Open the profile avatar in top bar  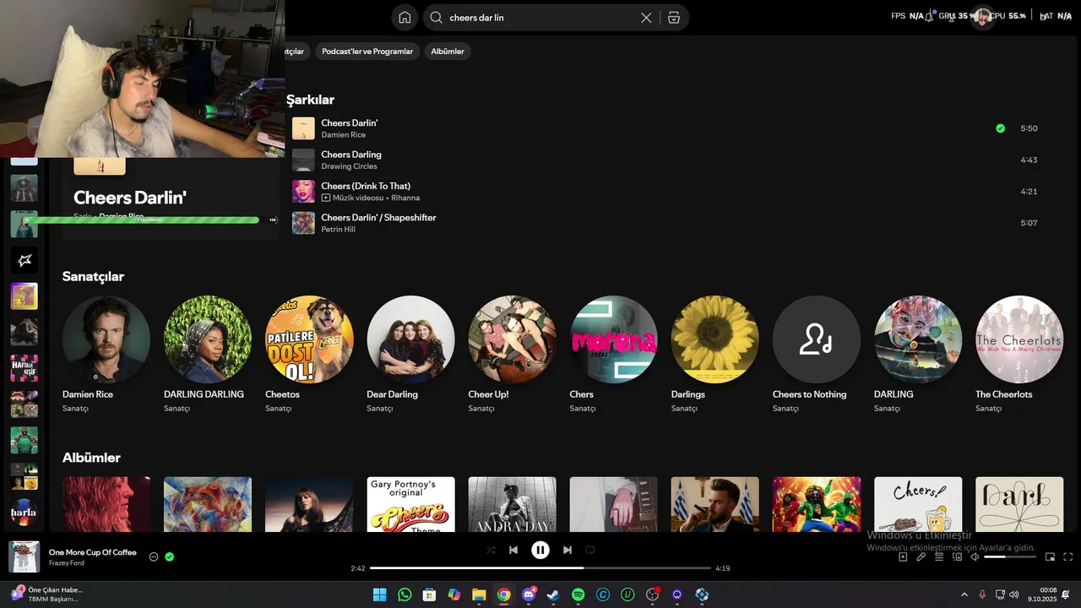(982, 17)
